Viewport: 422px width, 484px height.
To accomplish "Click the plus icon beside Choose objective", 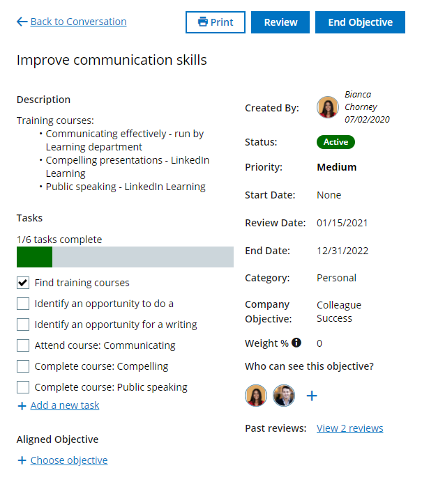I will click(x=22, y=460).
